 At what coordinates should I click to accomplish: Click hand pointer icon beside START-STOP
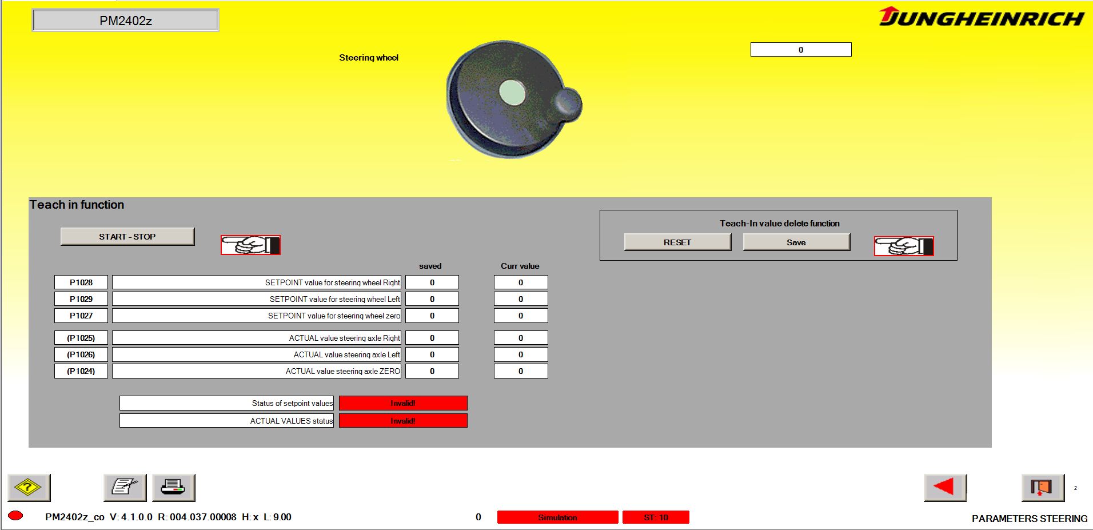tap(250, 246)
